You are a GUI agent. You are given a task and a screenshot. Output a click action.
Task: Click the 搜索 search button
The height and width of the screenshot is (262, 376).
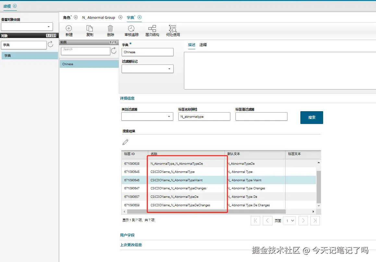pos(311,117)
